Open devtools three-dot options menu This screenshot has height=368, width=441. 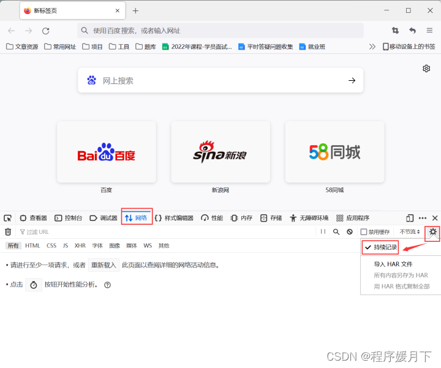tap(423, 218)
